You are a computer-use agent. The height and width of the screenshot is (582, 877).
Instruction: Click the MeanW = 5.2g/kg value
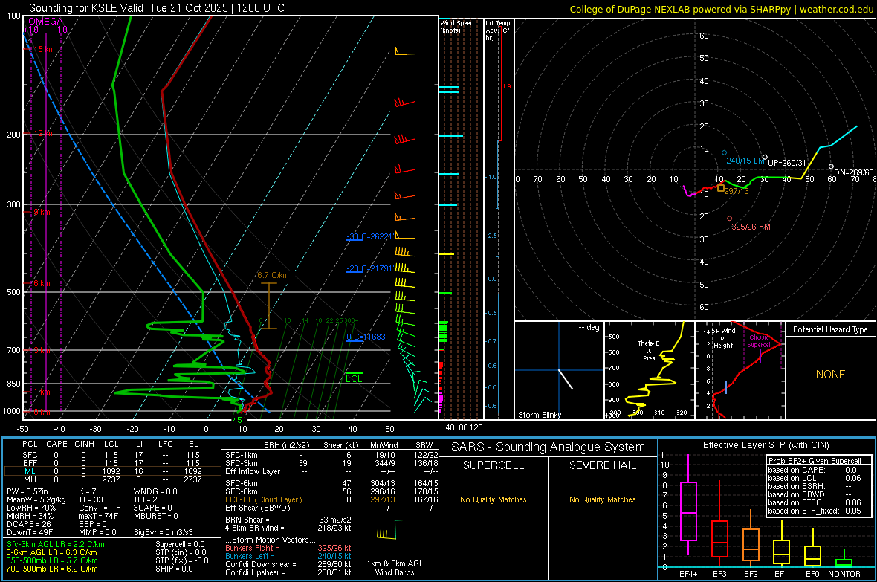pyautogui.click(x=36, y=499)
